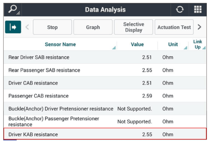Select the Driver CAB resistance row
The image size is (210, 143).
(x=105, y=83)
